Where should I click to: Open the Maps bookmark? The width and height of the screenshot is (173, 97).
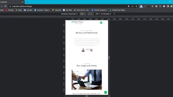(19, 10)
